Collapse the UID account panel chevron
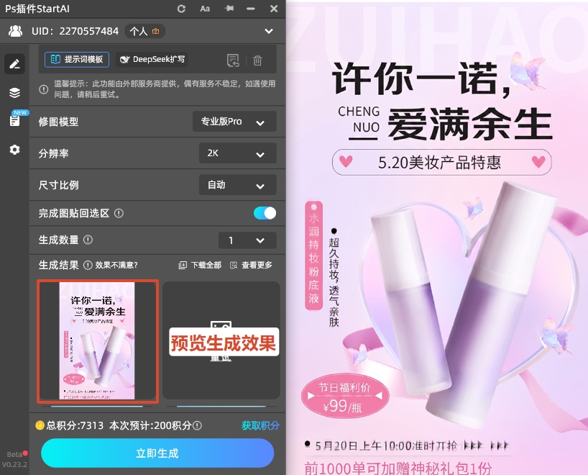 click(x=269, y=31)
